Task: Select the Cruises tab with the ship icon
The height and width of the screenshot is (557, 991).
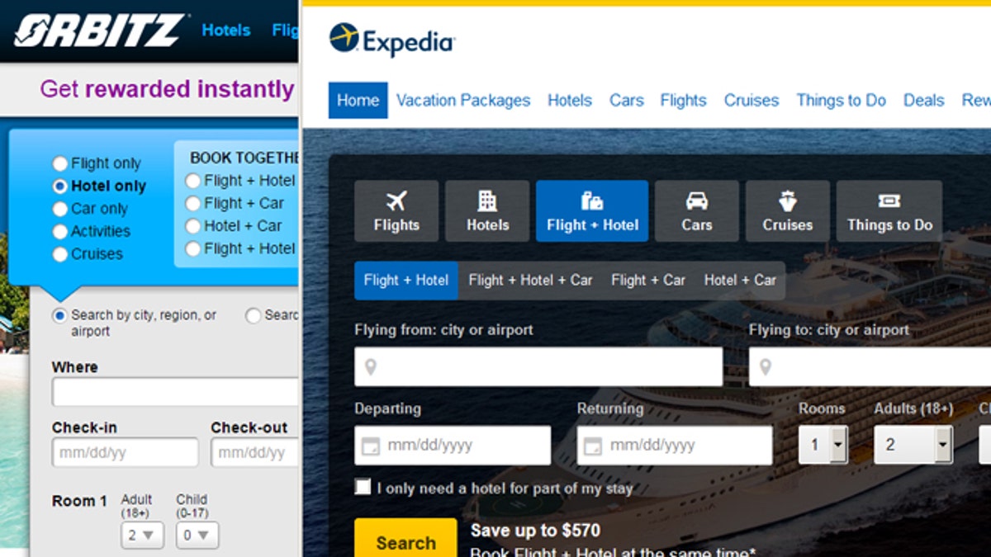Action: (788, 211)
